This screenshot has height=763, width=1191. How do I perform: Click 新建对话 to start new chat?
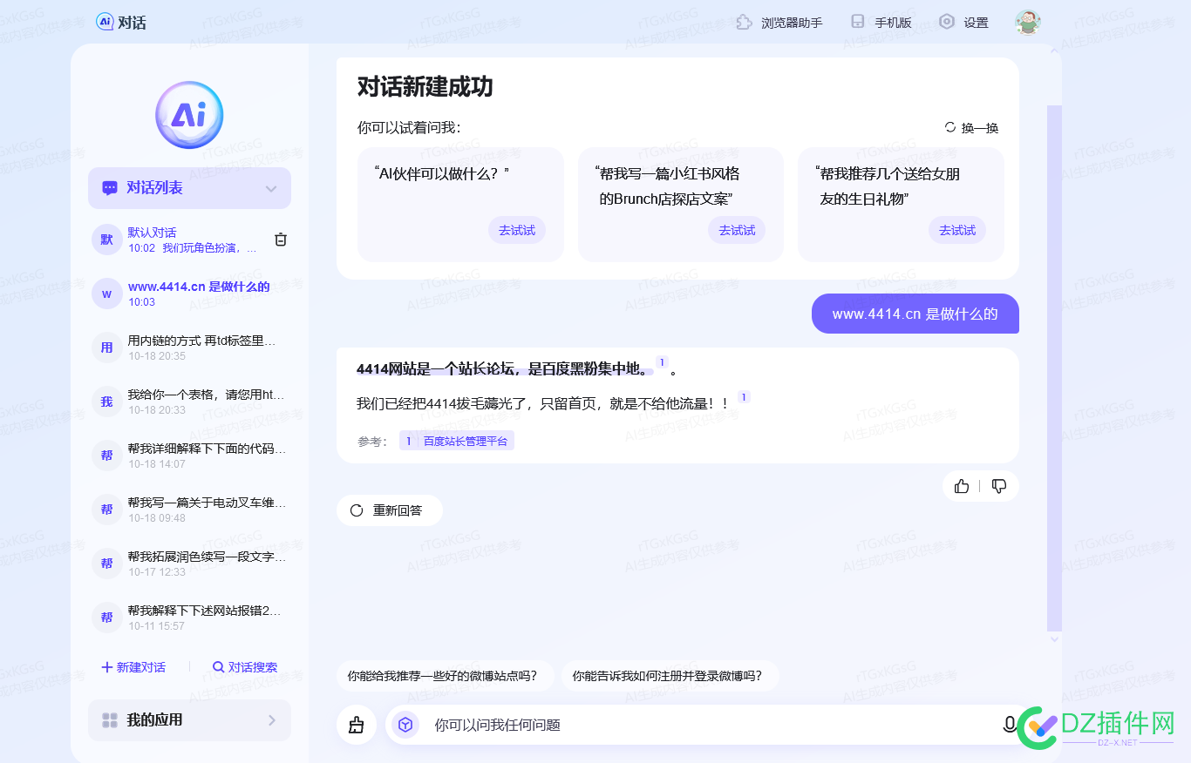(x=133, y=667)
